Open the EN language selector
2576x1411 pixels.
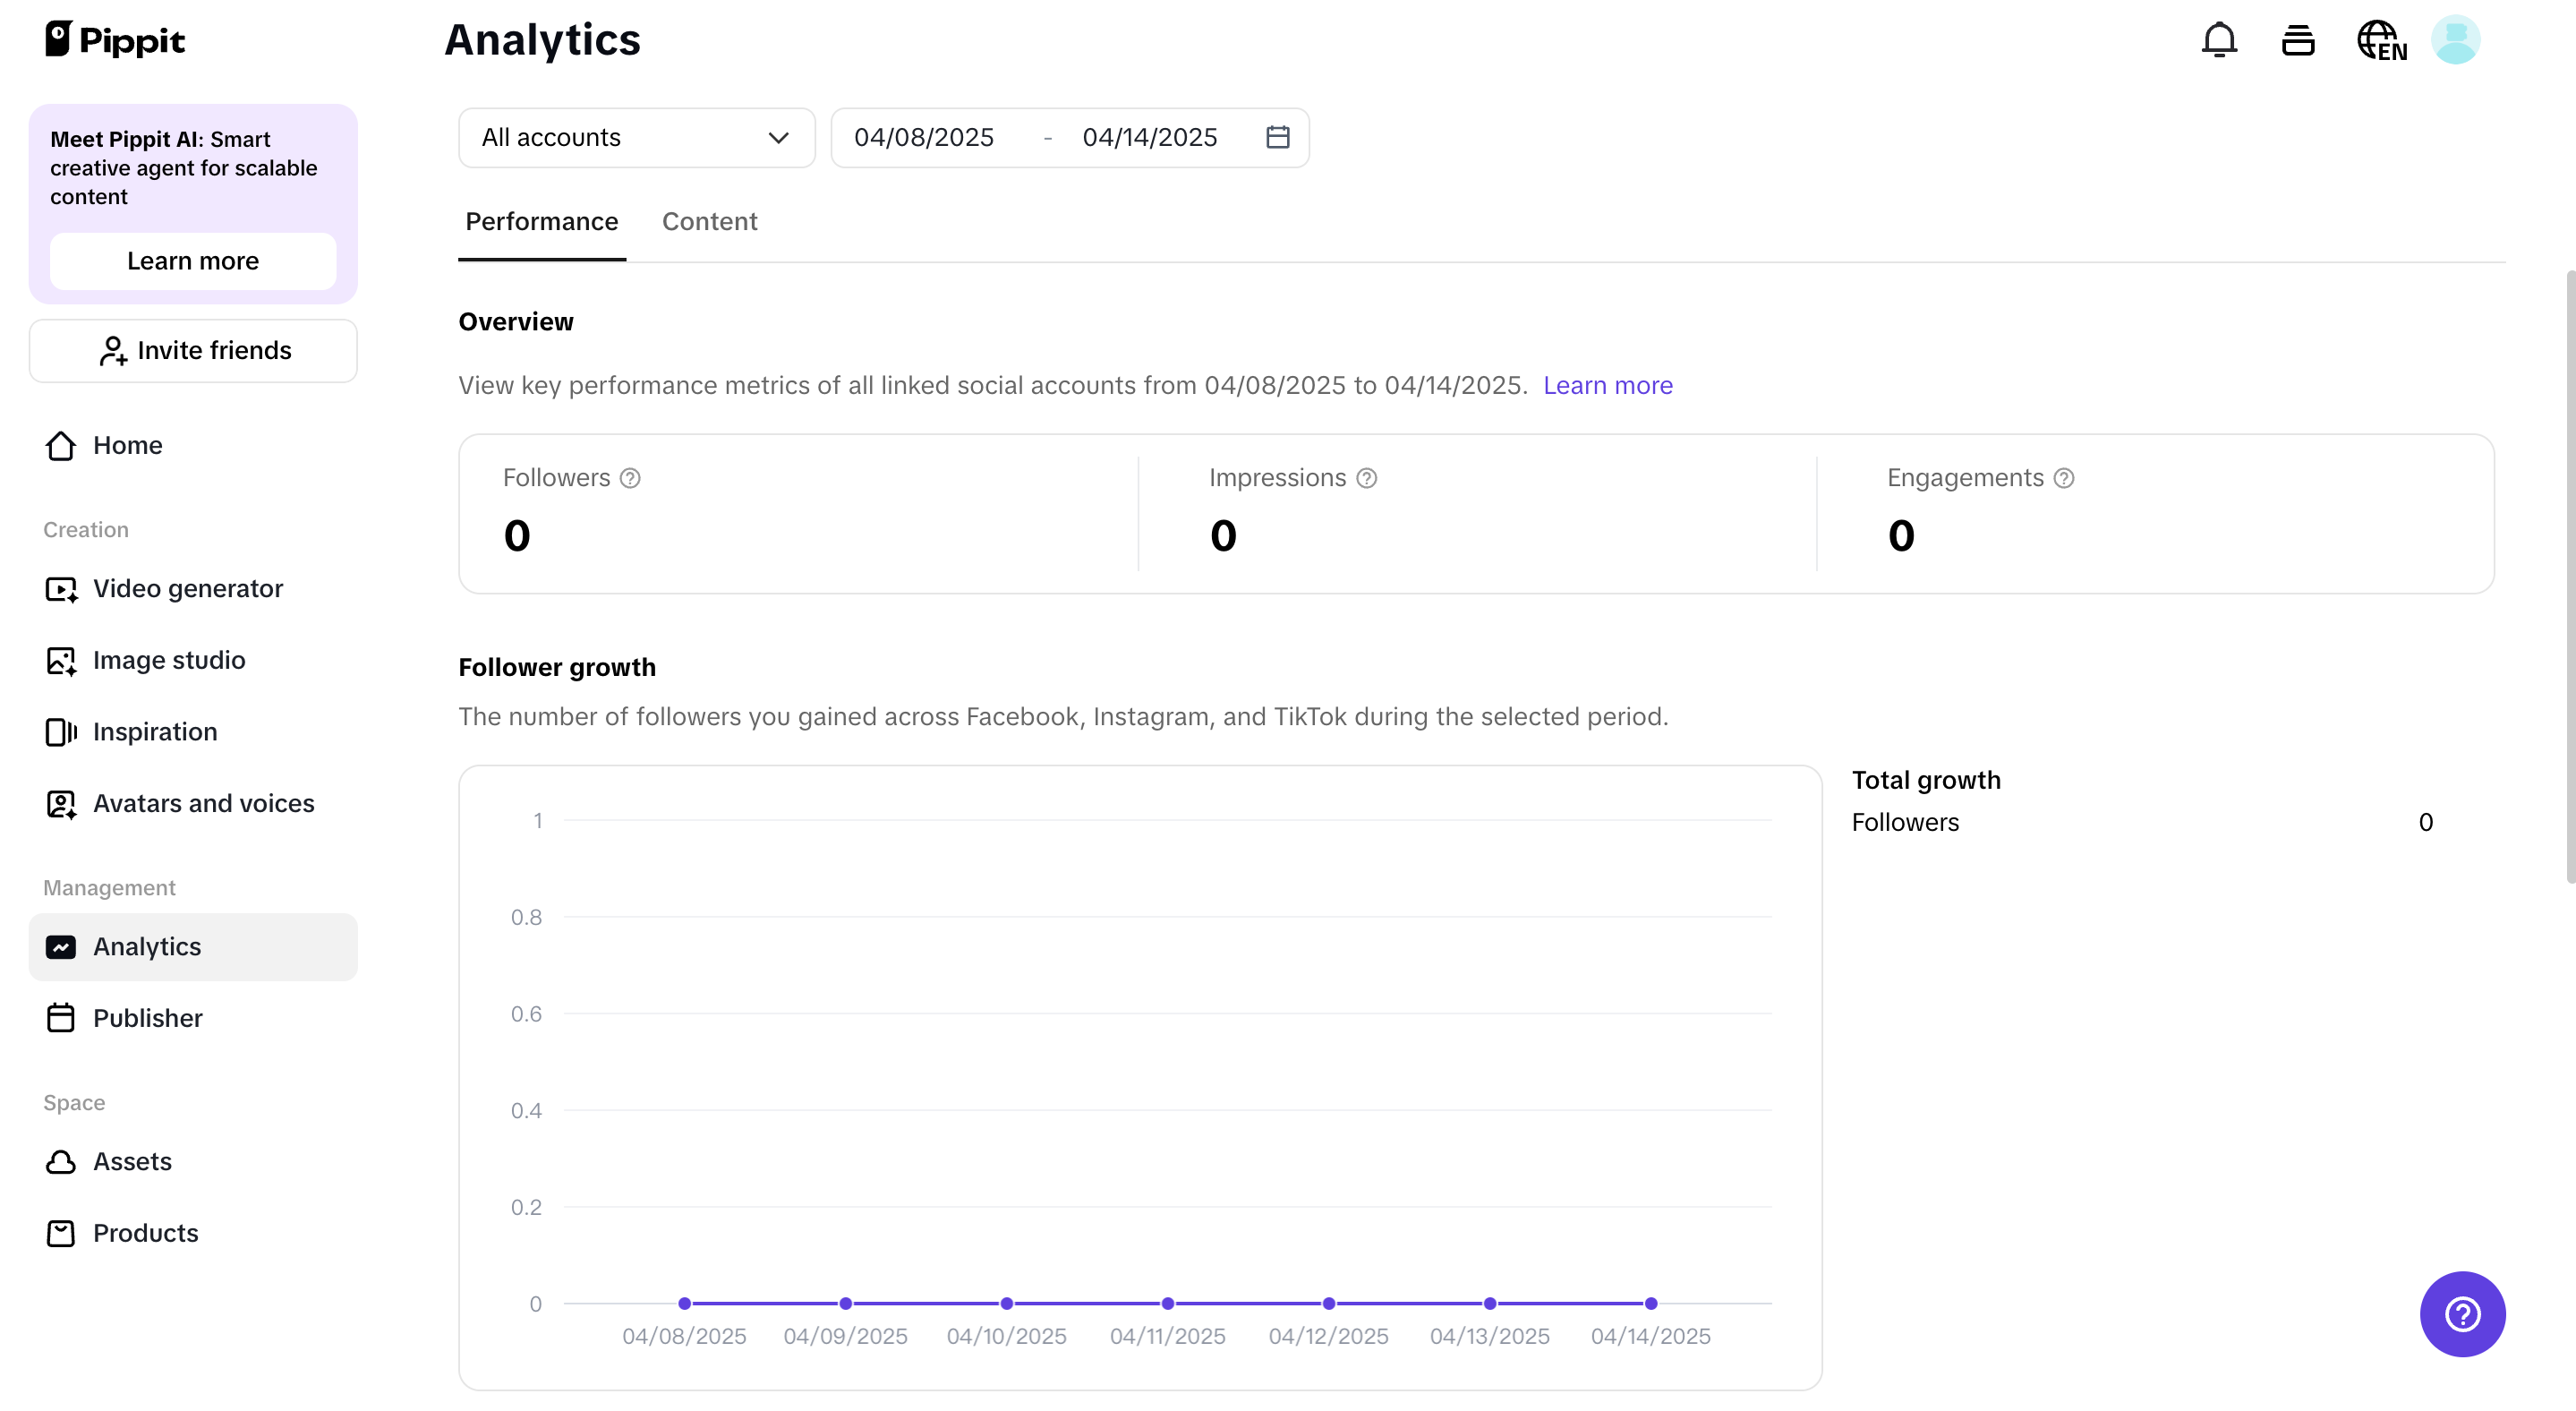click(x=2381, y=39)
